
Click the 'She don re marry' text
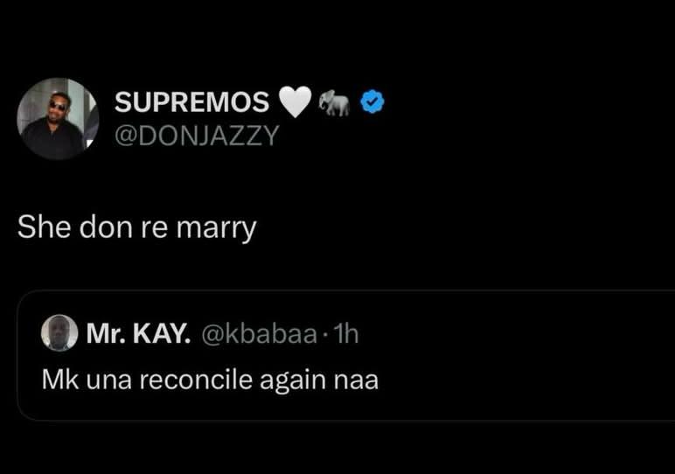tap(137, 229)
